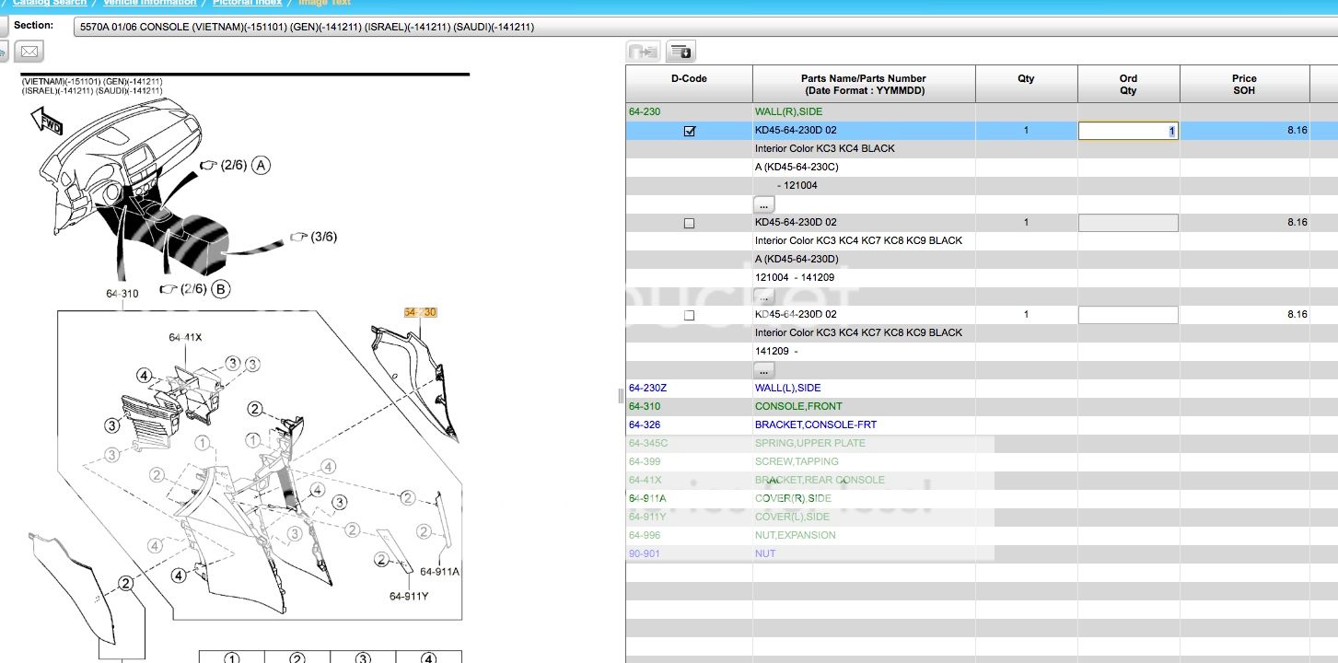Image resolution: width=1338 pixels, height=663 pixels.
Task: Click the (3/6) page reference pointer
Action: tap(314, 237)
